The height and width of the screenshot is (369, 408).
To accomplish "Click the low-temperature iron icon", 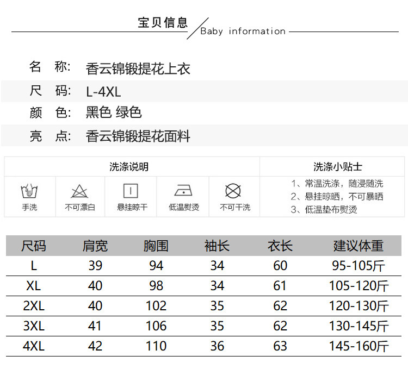I will tap(183, 191).
